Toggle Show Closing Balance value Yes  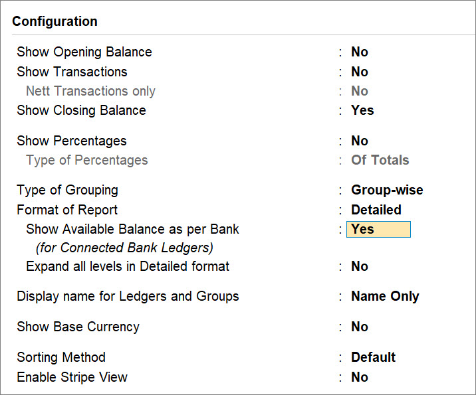[x=362, y=110]
